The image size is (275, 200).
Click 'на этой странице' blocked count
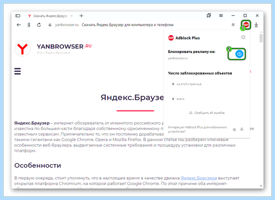click(x=187, y=84)
